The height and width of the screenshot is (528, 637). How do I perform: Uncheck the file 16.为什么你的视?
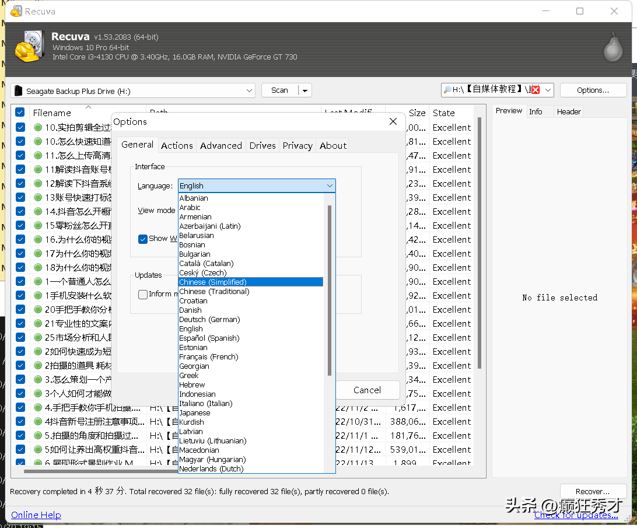(20, 239)
